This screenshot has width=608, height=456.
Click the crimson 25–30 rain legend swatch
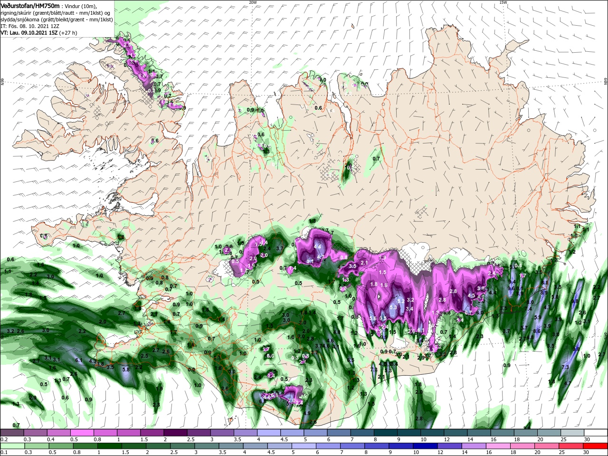571,446
